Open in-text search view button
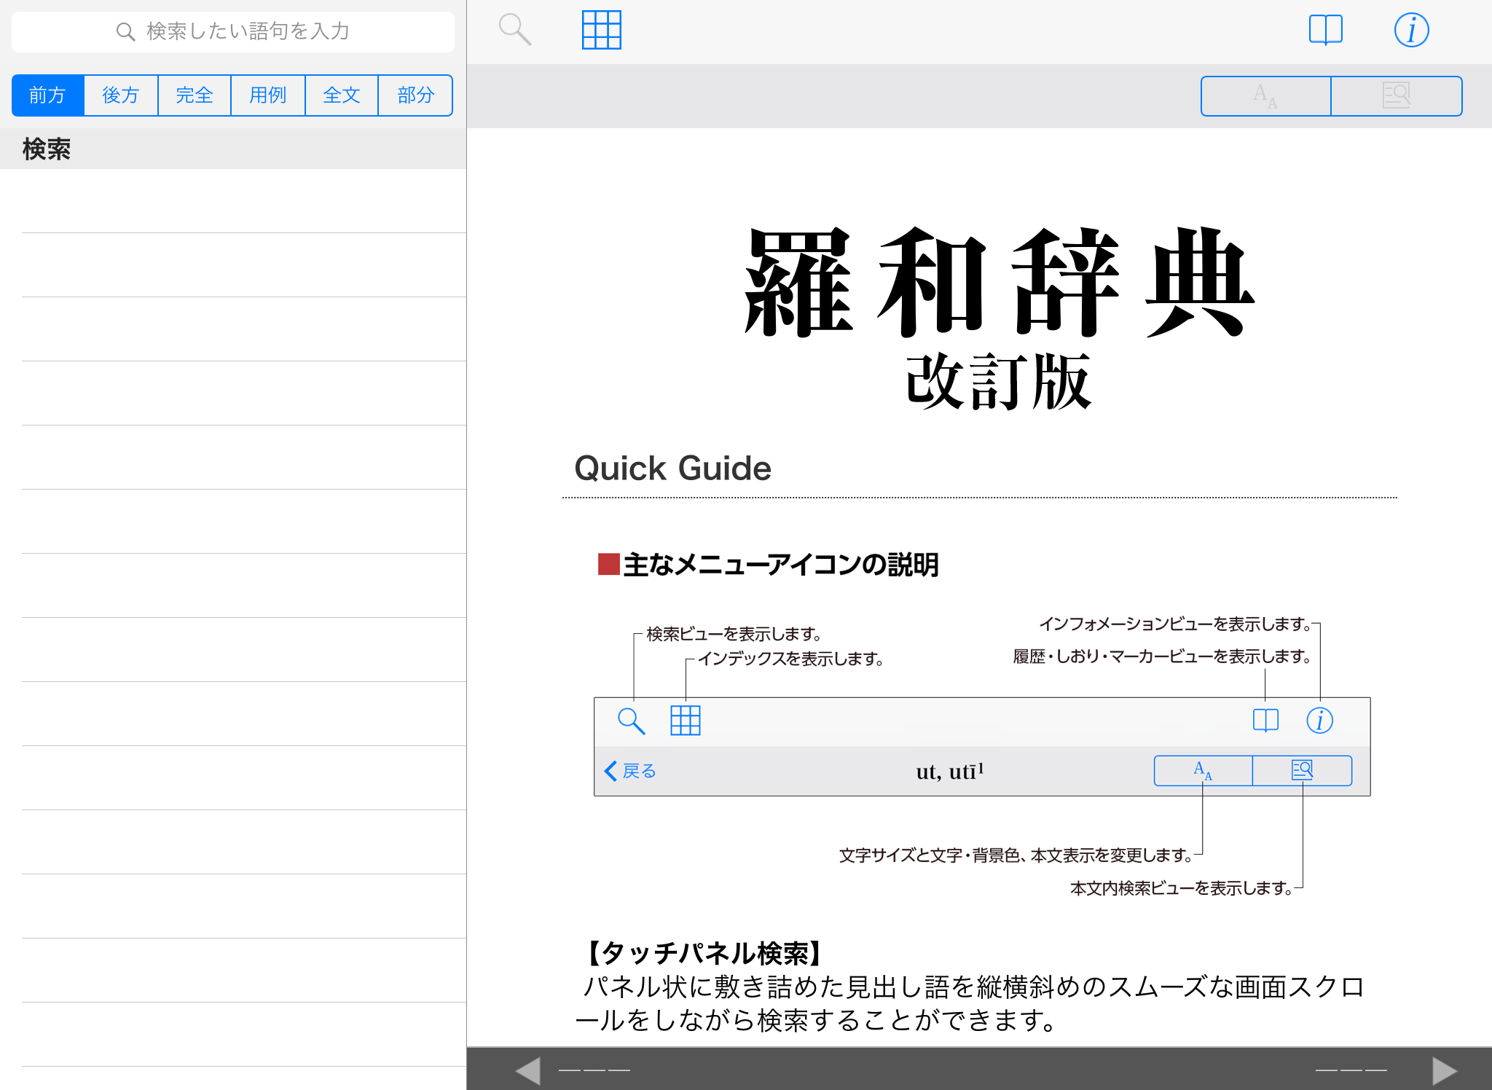This screenshot has width=1492, height=1090. 1397,95
